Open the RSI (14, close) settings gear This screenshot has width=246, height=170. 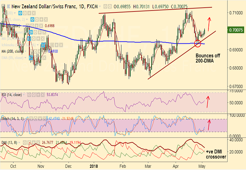pyautogui.click(x=34, y=95)
